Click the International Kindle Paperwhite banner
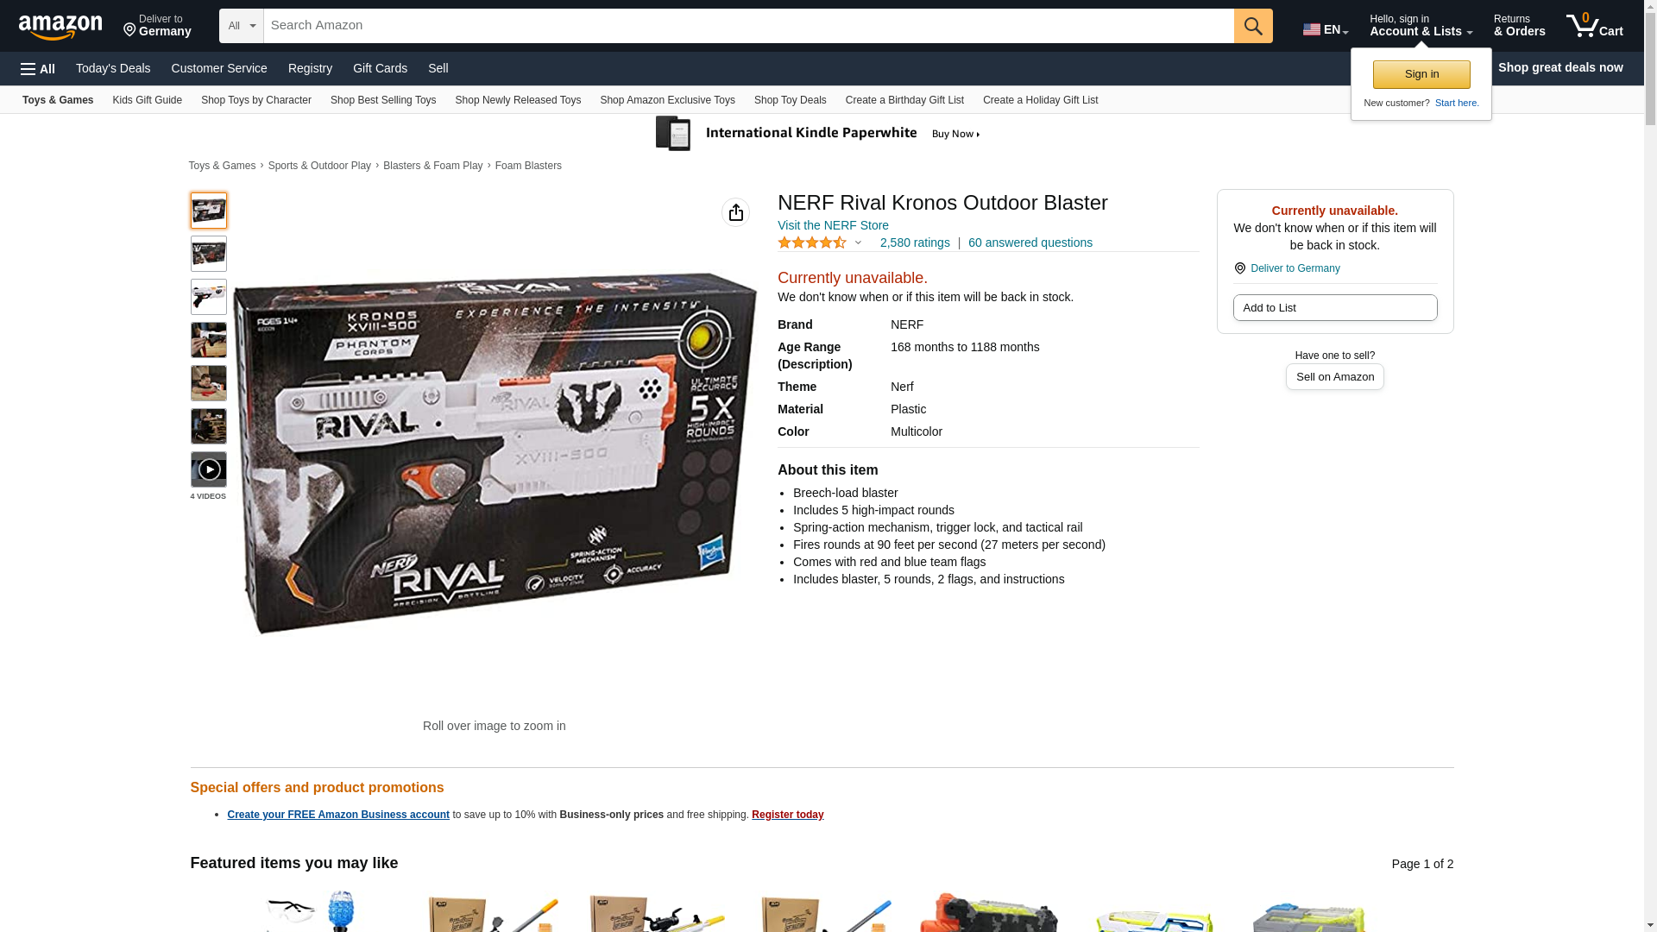Image resolution: width=1657 pixels, height=932 pixels. (818, 134)
